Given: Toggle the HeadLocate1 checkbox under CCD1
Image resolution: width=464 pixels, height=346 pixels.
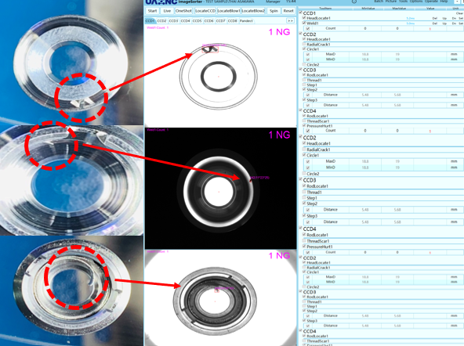Looking at the screenshot, I should tap(304, 18).
